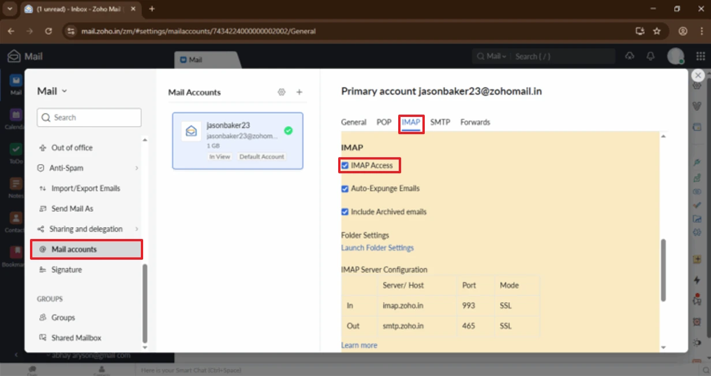
Task: Open the apps grid launcher
Action: 701,56
